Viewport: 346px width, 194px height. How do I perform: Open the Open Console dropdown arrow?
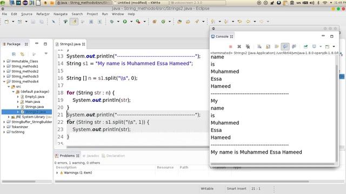click(x=334, y=47)
